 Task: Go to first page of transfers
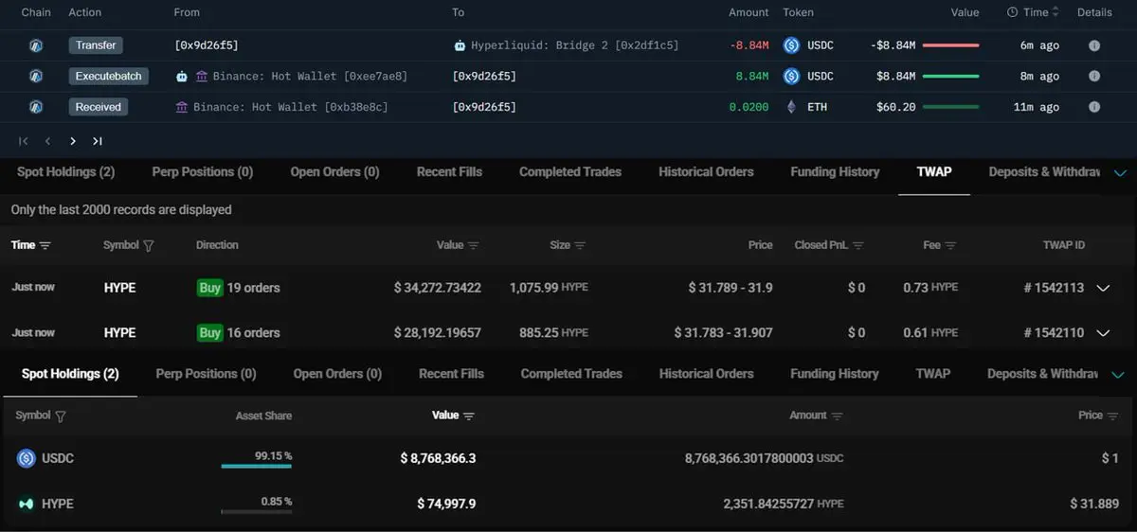(x=24, y=141)
